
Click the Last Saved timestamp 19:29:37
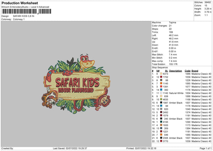pos(70,148)
